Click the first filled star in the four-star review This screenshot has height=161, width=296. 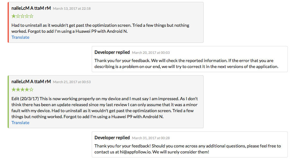pyautogui.click(x=14, y=89)
